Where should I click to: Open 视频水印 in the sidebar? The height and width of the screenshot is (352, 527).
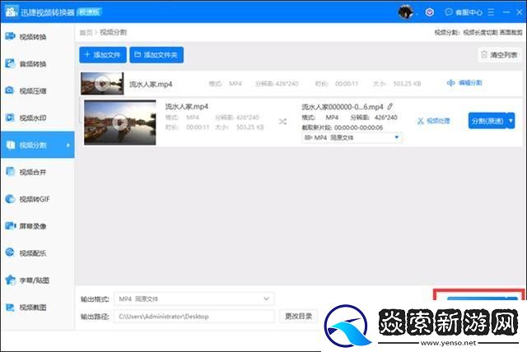coord(37,118)
